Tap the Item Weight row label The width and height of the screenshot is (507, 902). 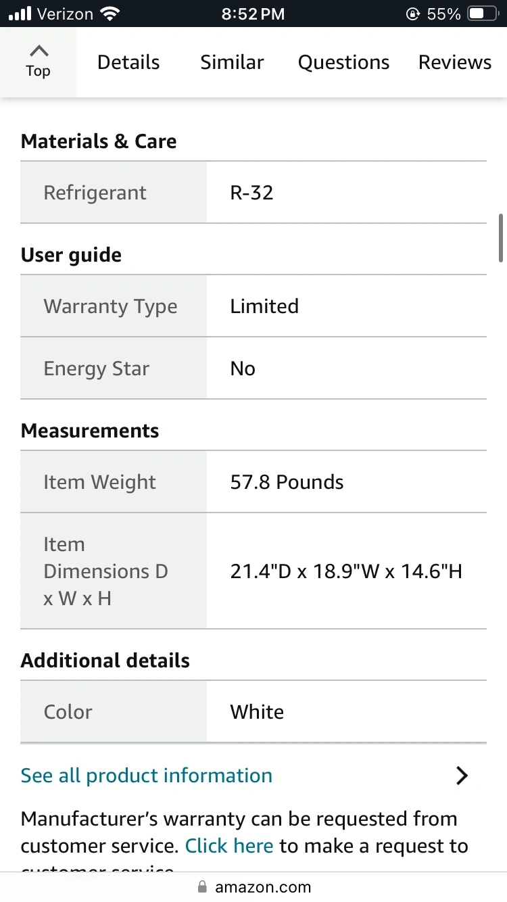tap(100, 482)
